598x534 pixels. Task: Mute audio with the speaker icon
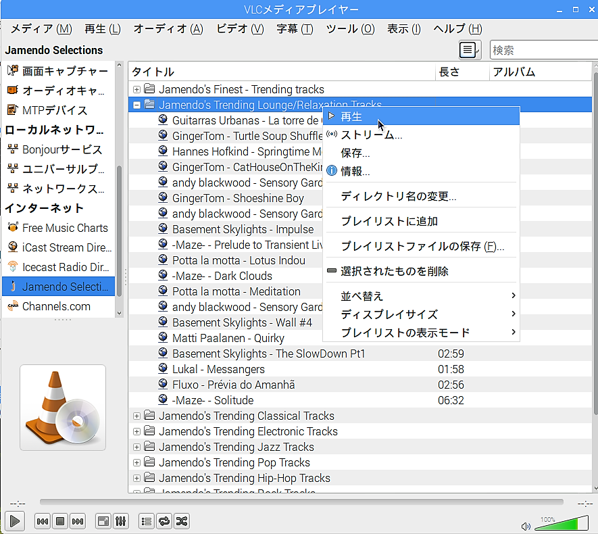526,527
